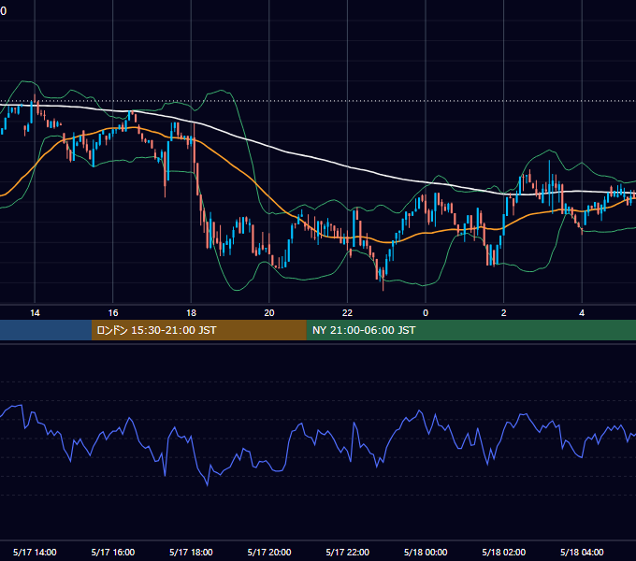The width and height of the screenshot is (636, 561).
Task: Click the 4 hour label on chart axis
Action: click(582, 313)
